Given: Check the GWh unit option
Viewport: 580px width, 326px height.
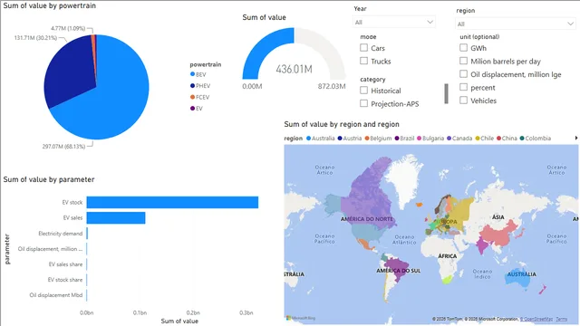Looking at the screenshot, I should point(463,48).
